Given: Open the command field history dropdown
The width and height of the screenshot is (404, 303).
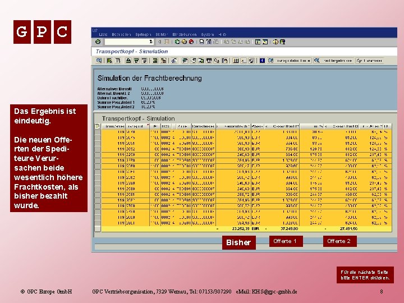Looking at the screenshot, I should click(151, 42).
